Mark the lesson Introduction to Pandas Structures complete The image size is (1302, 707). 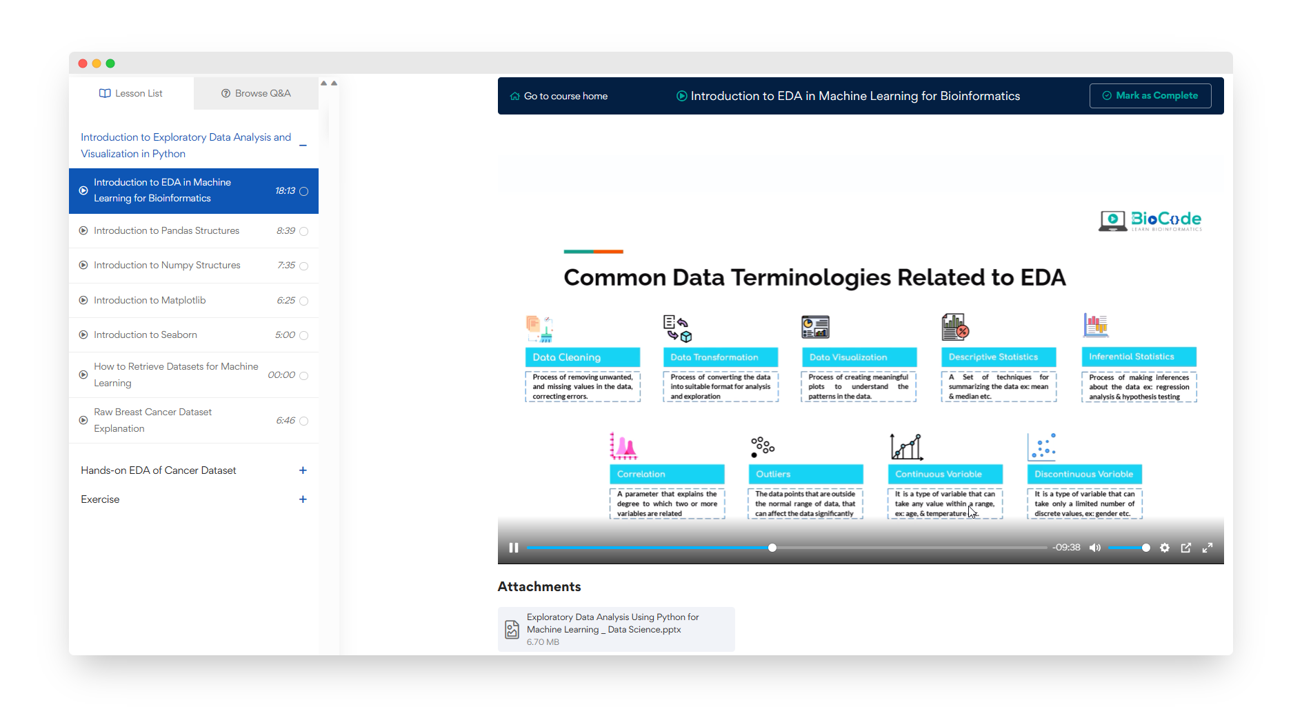[305, 230]
